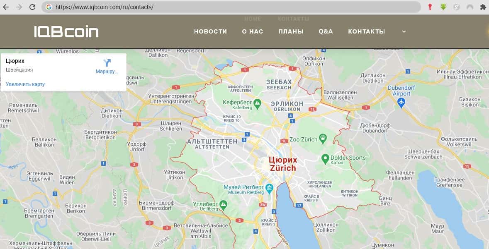Click the Маршру... directions link
This screenshot has width=489, height=249.
coord(107,72)
